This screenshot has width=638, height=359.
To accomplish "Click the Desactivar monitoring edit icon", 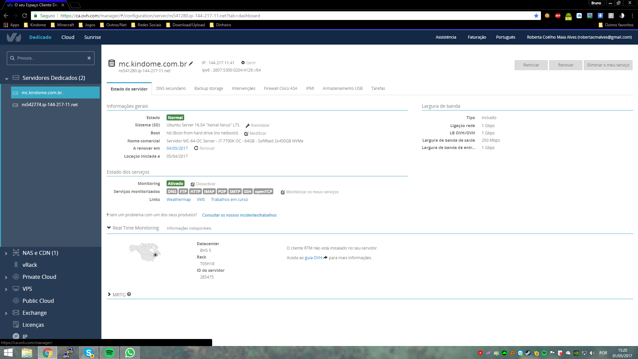I will point(193,184).
